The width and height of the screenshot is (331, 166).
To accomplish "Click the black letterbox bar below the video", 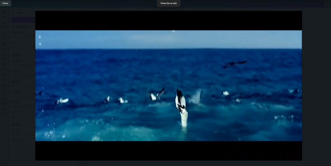I will click(168, 151).
